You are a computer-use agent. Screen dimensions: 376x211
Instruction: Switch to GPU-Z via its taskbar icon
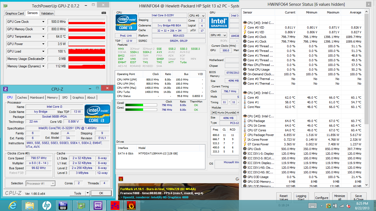81,205
